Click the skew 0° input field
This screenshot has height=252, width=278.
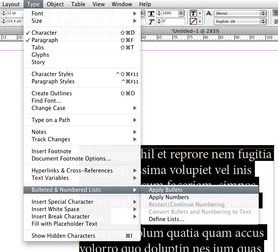173,22
